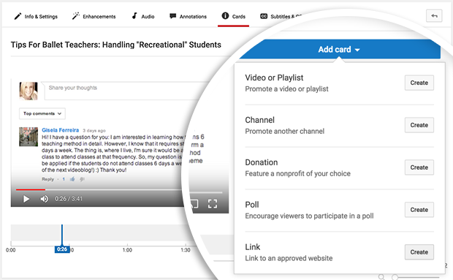Click 'Promote a video or playlist' description
This screenshot has height=280, width=453.
point(286,89)
